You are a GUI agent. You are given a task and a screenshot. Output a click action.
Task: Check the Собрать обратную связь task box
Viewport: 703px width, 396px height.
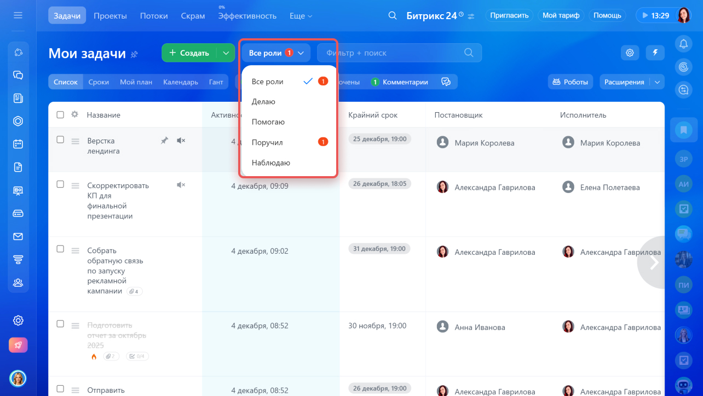click(60, 249)
